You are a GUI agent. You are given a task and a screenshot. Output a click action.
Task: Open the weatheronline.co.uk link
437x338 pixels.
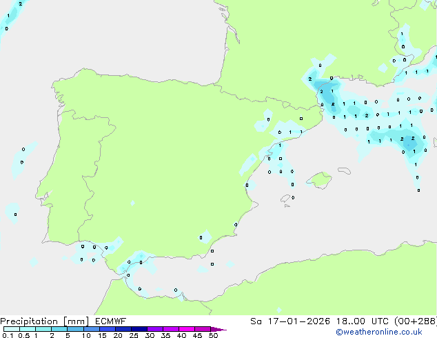(x=379, y=332)
